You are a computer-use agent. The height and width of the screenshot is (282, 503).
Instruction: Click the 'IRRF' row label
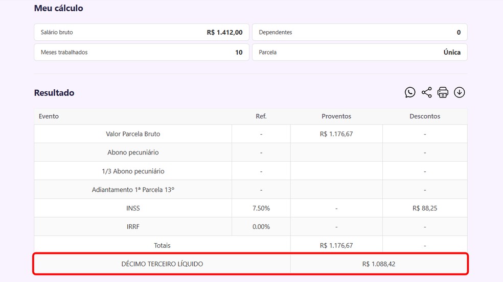133,227
